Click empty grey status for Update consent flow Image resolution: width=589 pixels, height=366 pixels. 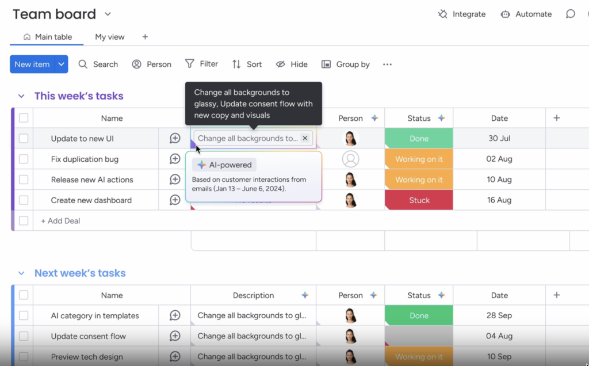pos(419,336)
